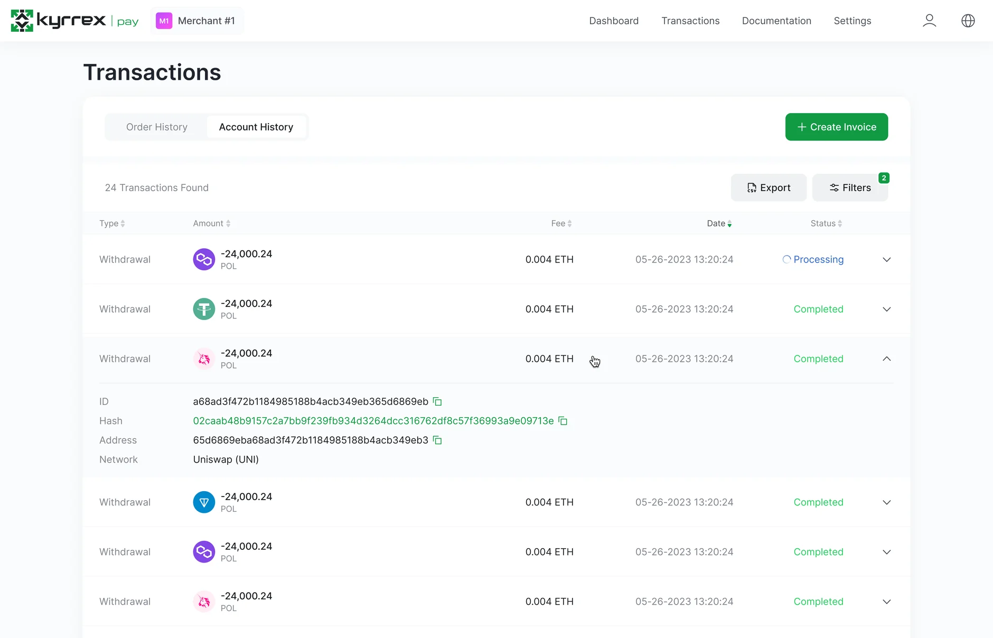Click the Tron coin icon

[x=204, y=502]
